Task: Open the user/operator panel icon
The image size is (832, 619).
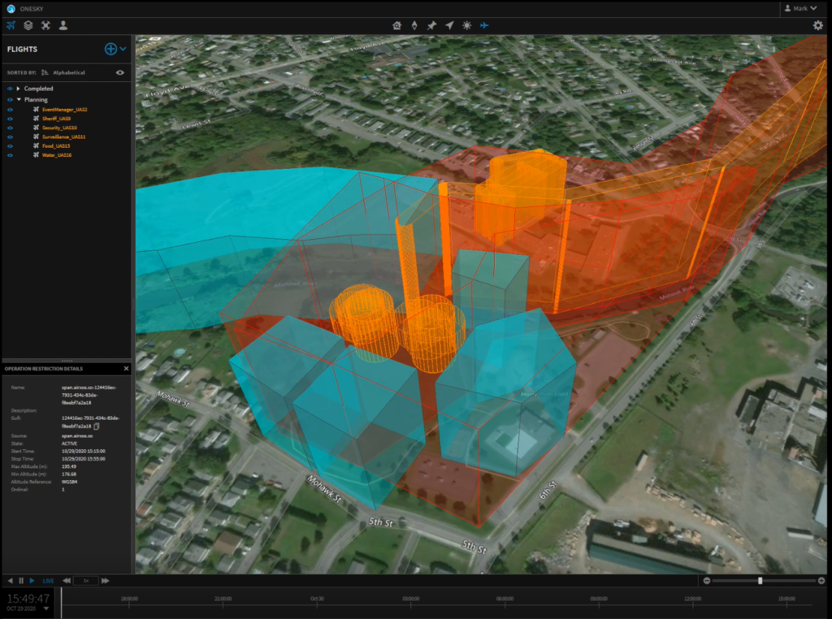Action: [x=63, y=25]
